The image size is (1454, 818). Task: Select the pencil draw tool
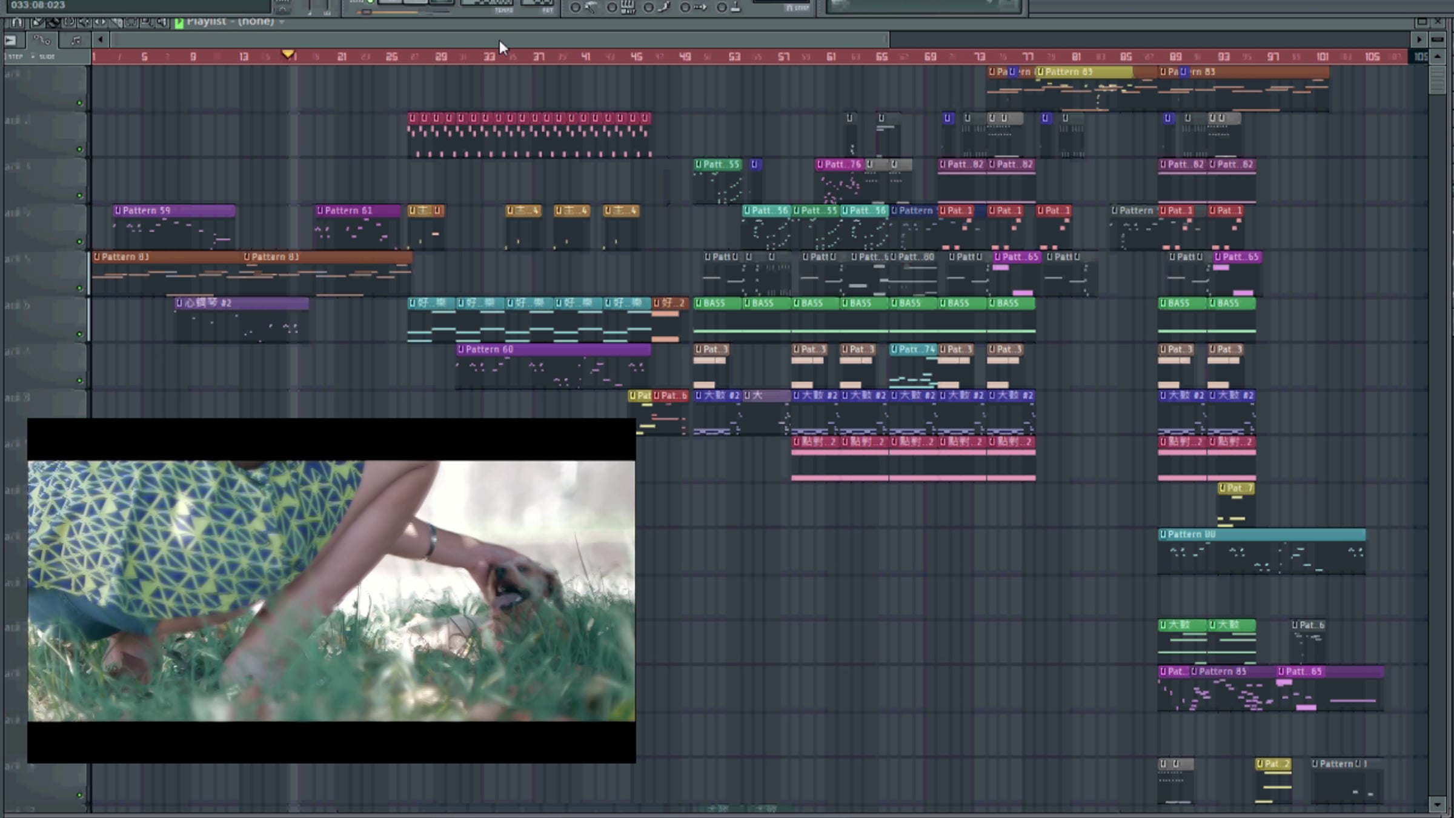point(38,22)
